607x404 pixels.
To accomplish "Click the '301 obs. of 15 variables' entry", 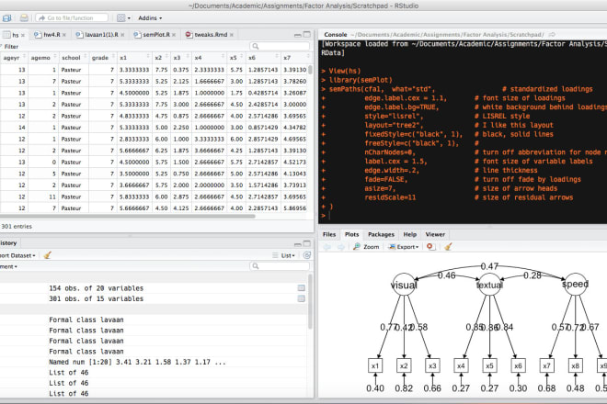I will [x=96, y=298].
